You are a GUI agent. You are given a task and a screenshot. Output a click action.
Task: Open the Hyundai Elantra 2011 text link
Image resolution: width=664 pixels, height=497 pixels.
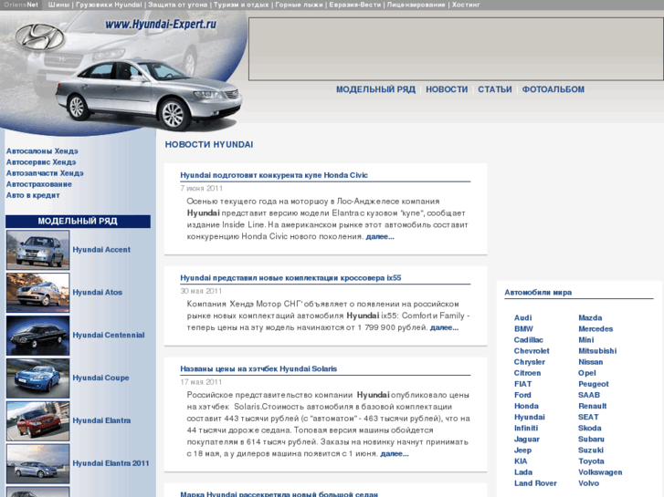(111, 463)
